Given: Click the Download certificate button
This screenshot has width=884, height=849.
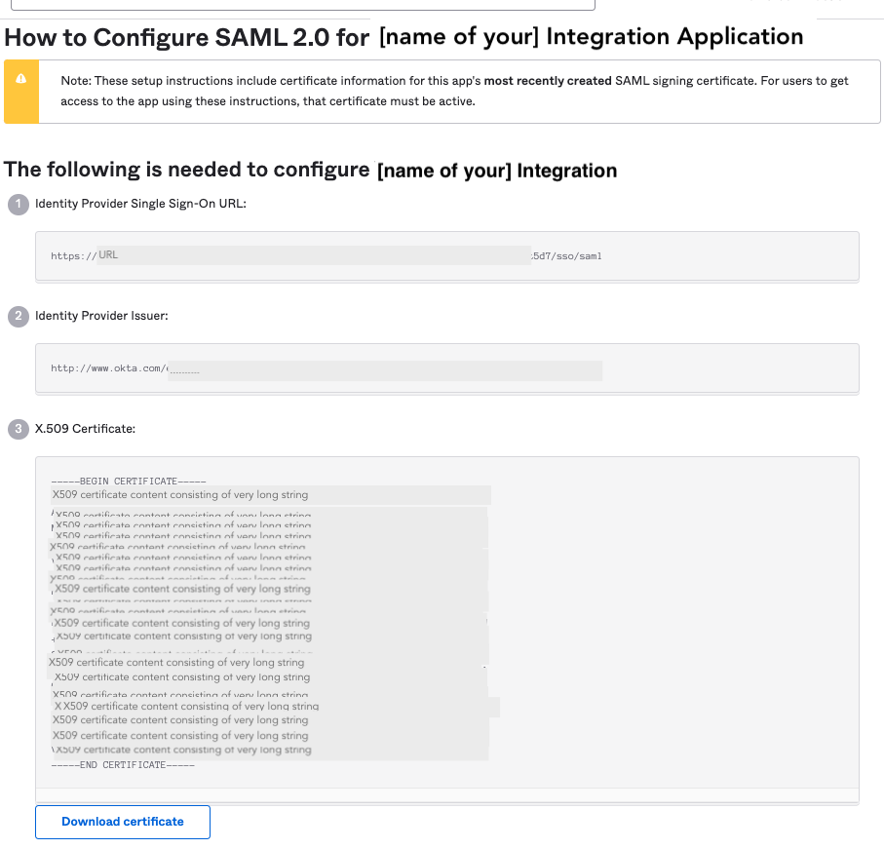Looking at the screenshot, I should click(x=122, y=822).
